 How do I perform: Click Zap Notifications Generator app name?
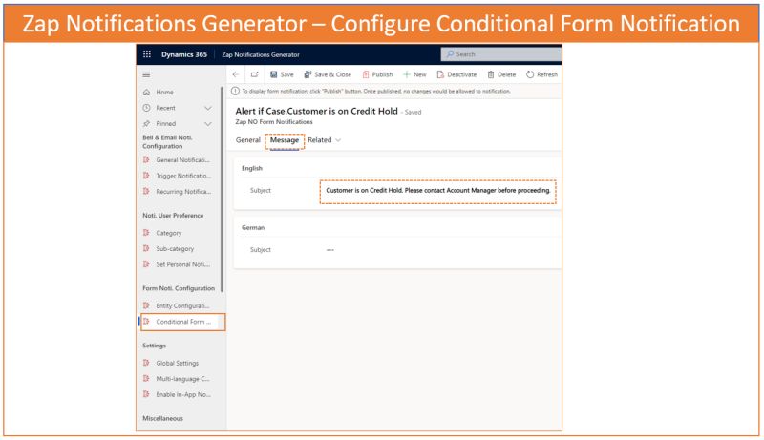pyautogui.click(x=261, y=54)
